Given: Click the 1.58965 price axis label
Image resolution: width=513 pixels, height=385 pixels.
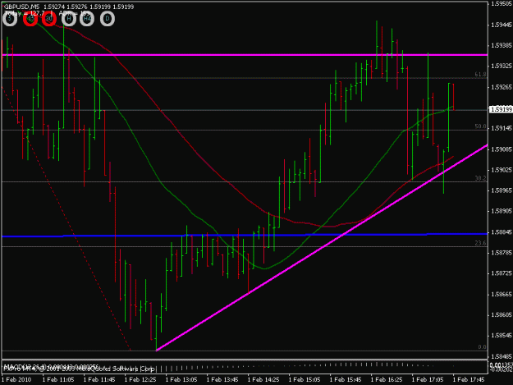Looking at the screenshot, I should 502,190.
